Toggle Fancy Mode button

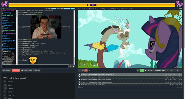click(16, 71)
